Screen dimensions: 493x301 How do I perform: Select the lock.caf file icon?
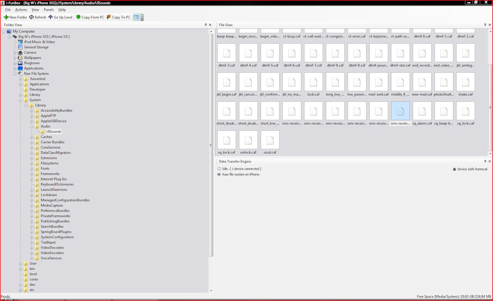pyautogui.click(x=313, y=82)
